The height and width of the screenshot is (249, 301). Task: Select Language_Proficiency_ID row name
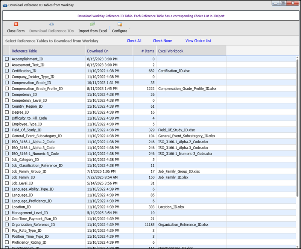32,201
